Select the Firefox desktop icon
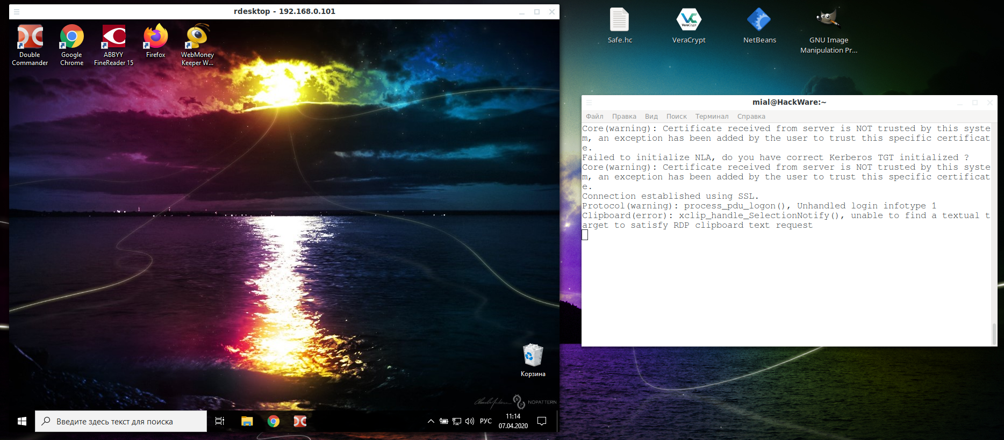The width and height of the screenshot is (1004, 440). (155, 38)
